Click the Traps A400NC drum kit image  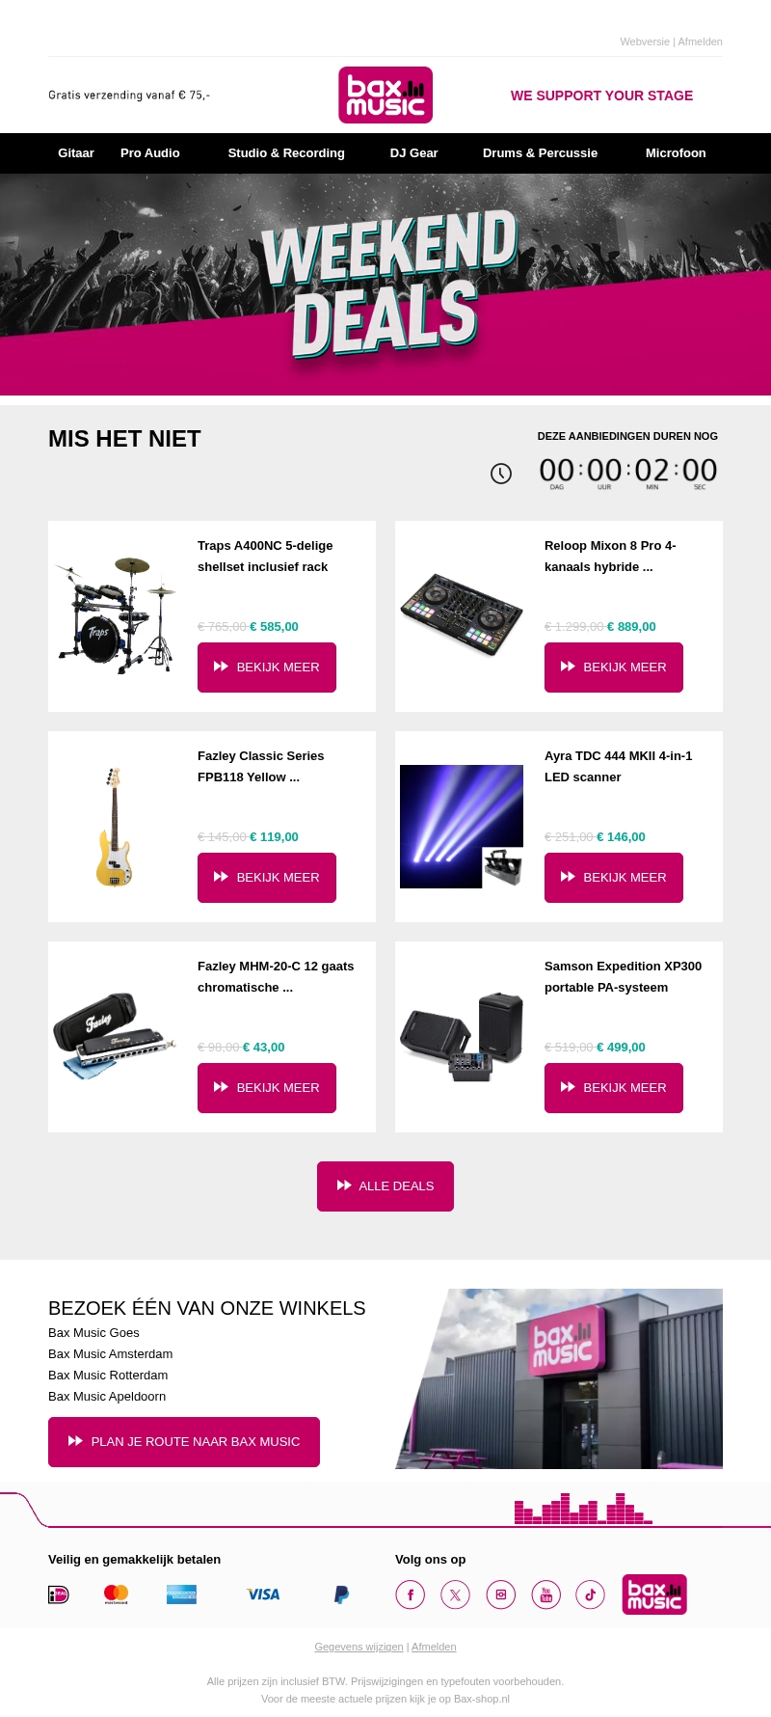coord(116,615)
